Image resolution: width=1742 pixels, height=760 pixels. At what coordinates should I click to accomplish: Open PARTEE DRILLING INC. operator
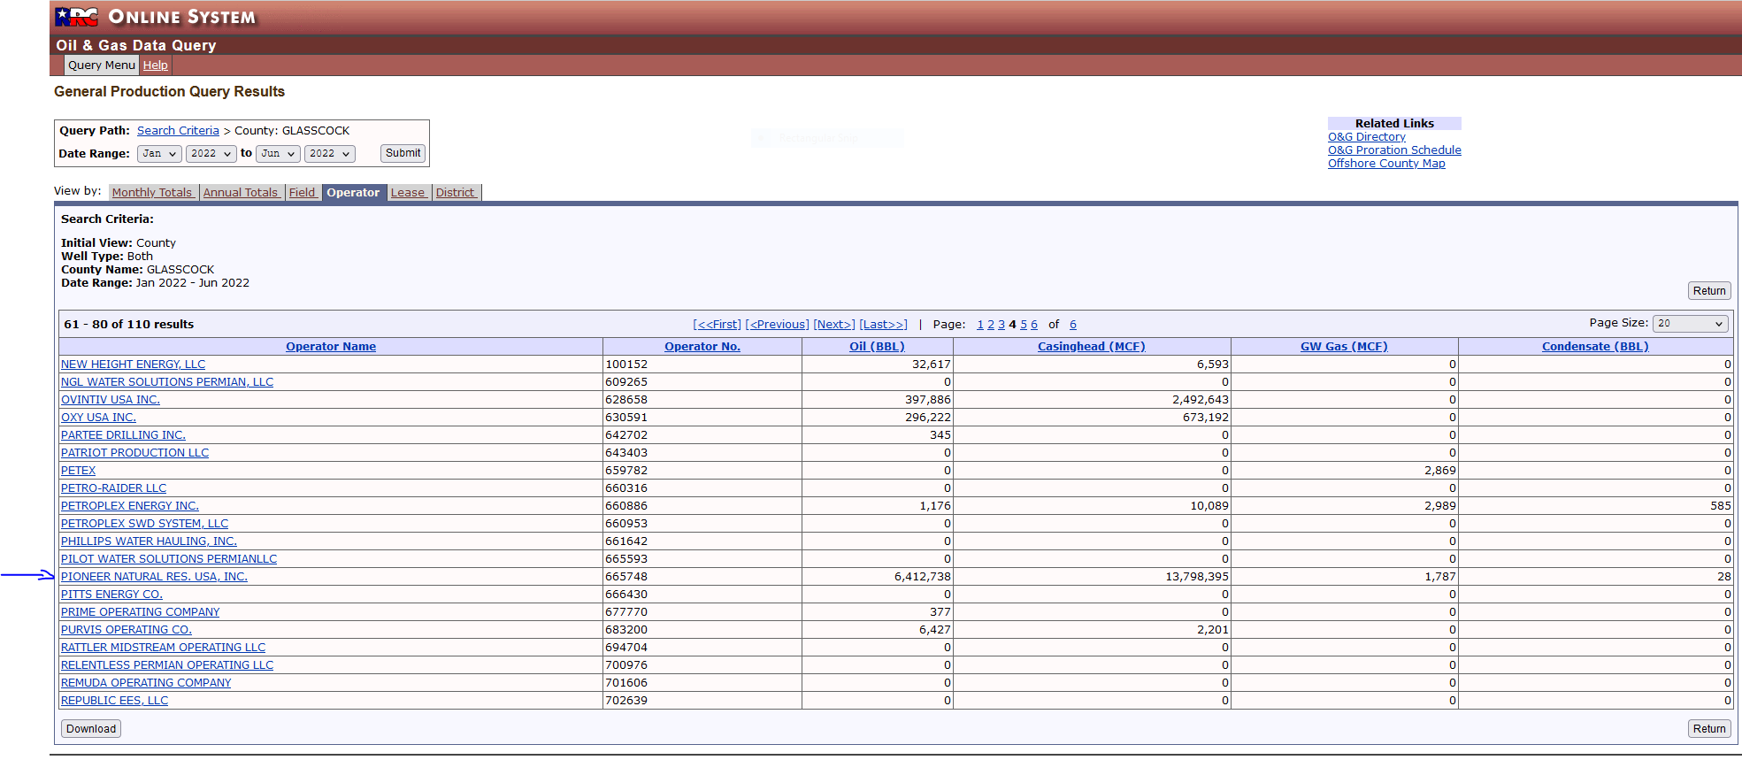pos(123,435)
